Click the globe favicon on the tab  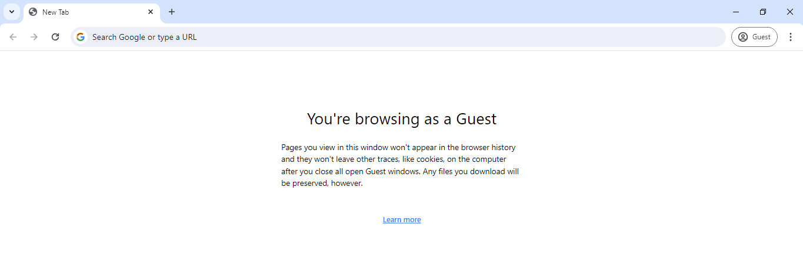click(33, 12)
